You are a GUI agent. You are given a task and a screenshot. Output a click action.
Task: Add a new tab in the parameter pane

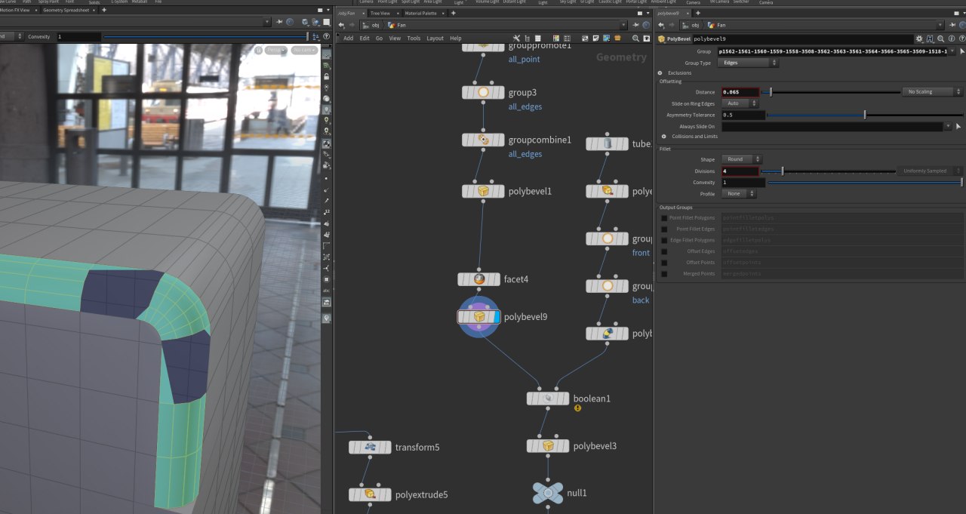[x=699, y=13]
